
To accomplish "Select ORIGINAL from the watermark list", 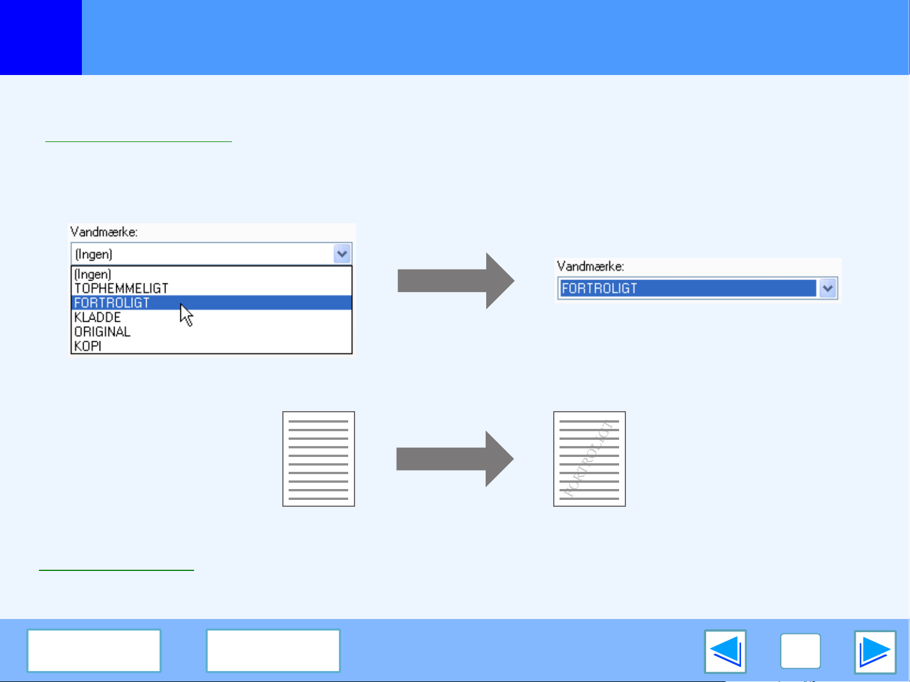I will [103, 332].
